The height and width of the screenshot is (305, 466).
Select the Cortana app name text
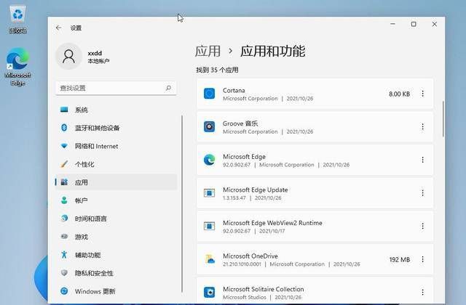pos(234,90)
